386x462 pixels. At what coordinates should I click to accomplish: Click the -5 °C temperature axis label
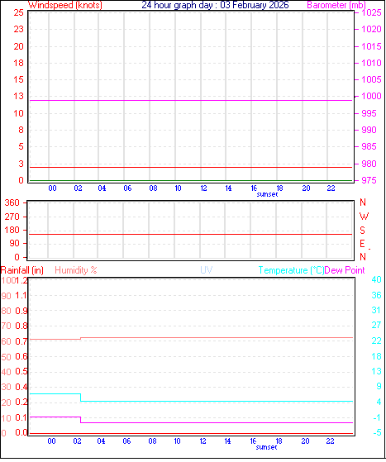coord(377,432)
